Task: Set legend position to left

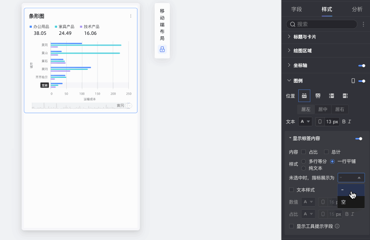Action: pyautogui.click(x=332, y=96)
